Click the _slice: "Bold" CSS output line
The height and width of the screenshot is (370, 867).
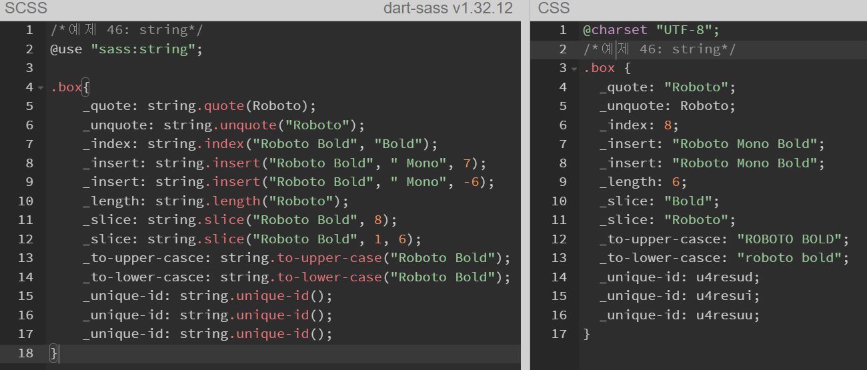[659, 201]
